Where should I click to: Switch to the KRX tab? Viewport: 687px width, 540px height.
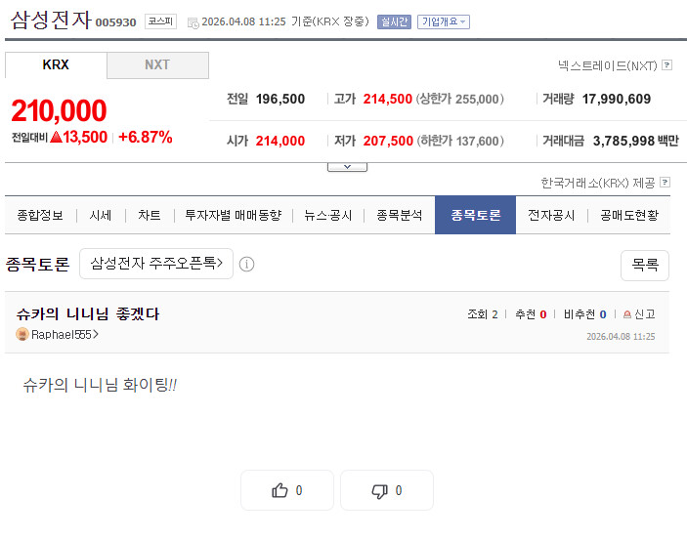coord(56,64)
